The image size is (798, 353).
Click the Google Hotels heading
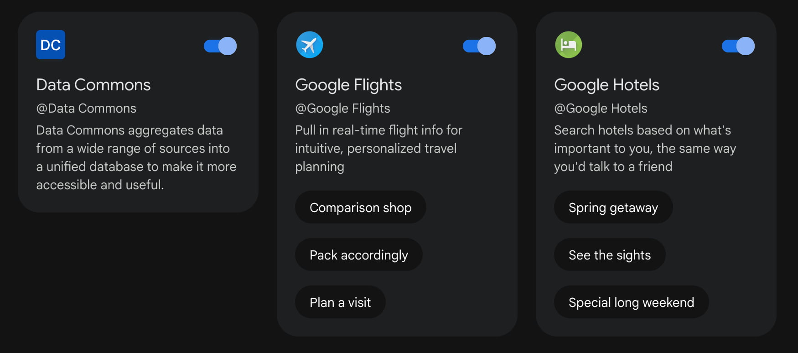pyautogui.click(x=606, y=85)
